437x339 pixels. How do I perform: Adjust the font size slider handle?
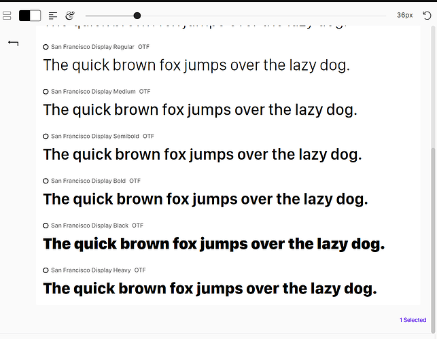point(137,16)
